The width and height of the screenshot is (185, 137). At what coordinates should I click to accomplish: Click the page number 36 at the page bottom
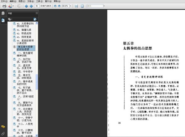tap(119, 123)
